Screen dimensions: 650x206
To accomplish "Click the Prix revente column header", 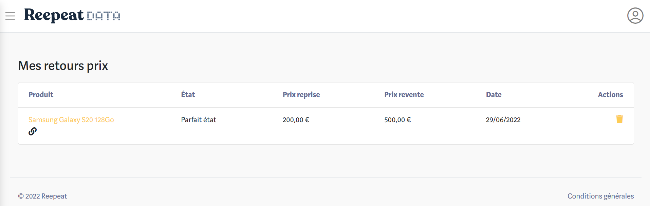I will pos(404,95).
